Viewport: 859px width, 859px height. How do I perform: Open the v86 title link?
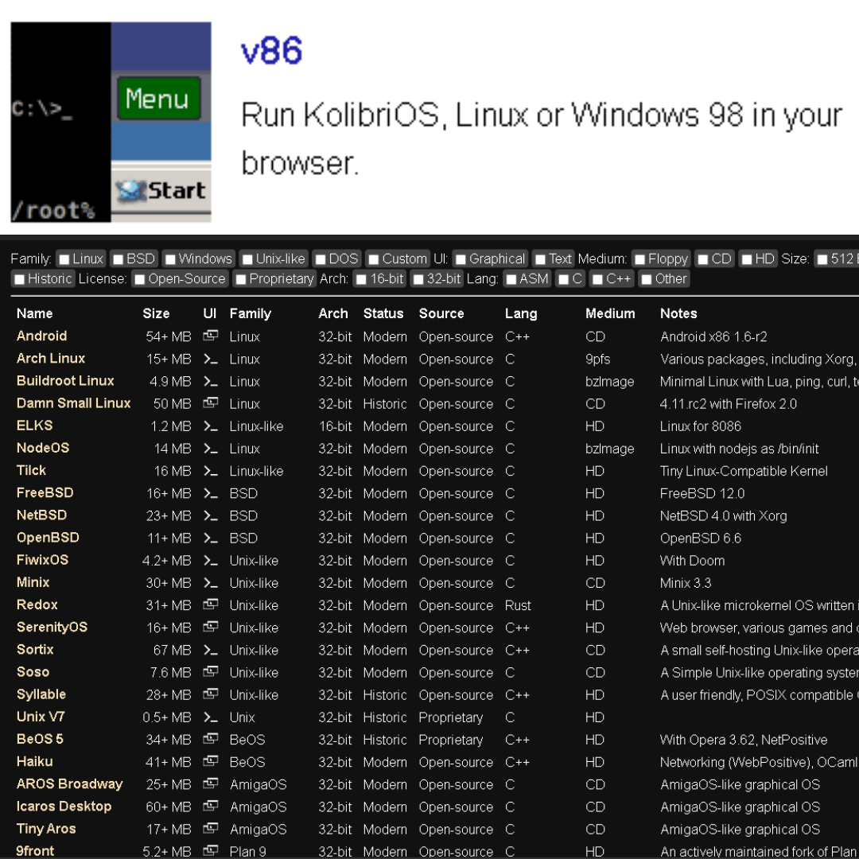click(x=271, y=52)
